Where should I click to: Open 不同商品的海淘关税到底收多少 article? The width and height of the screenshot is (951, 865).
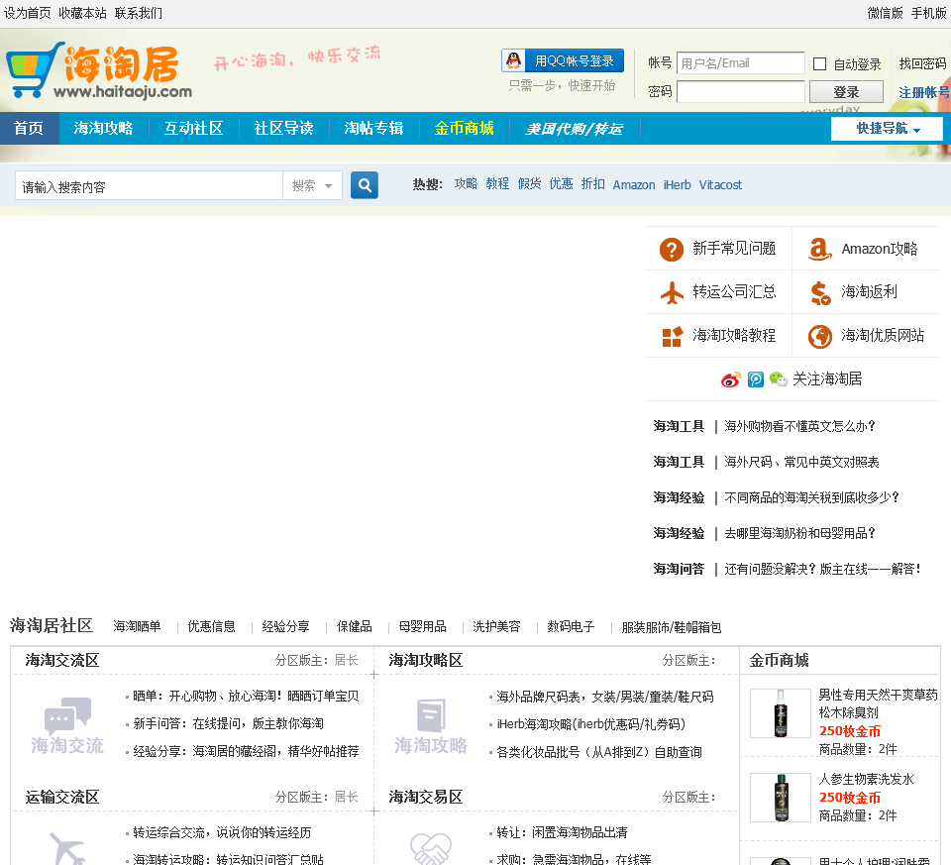click(811, 498)
